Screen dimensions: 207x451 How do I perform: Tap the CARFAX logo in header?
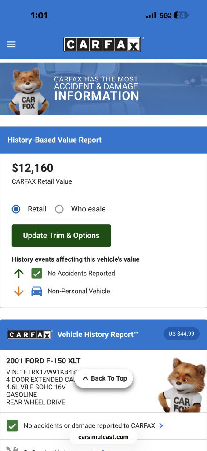[102, 44]
